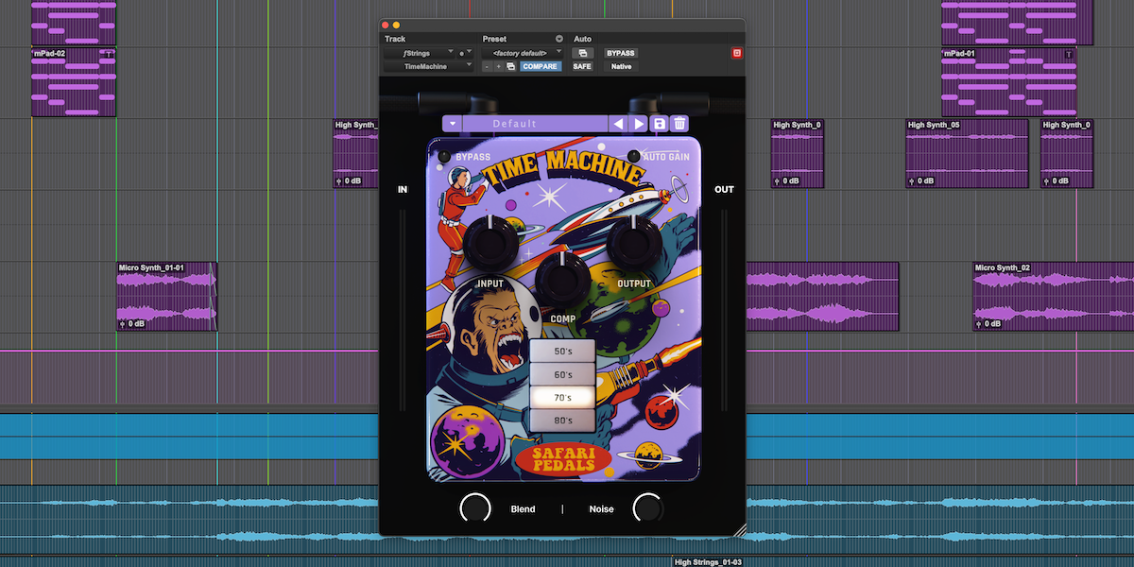Screen dimensions: 1134x567
Task: Go to previous preset with the left arrow
Action: point(619,124)
